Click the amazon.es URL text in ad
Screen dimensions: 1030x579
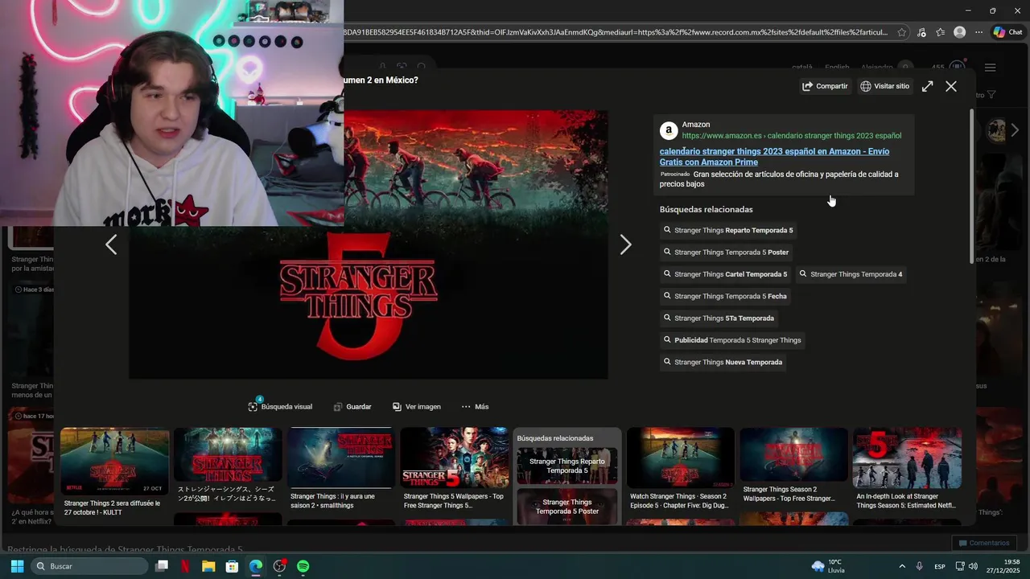tap(792, 136)
